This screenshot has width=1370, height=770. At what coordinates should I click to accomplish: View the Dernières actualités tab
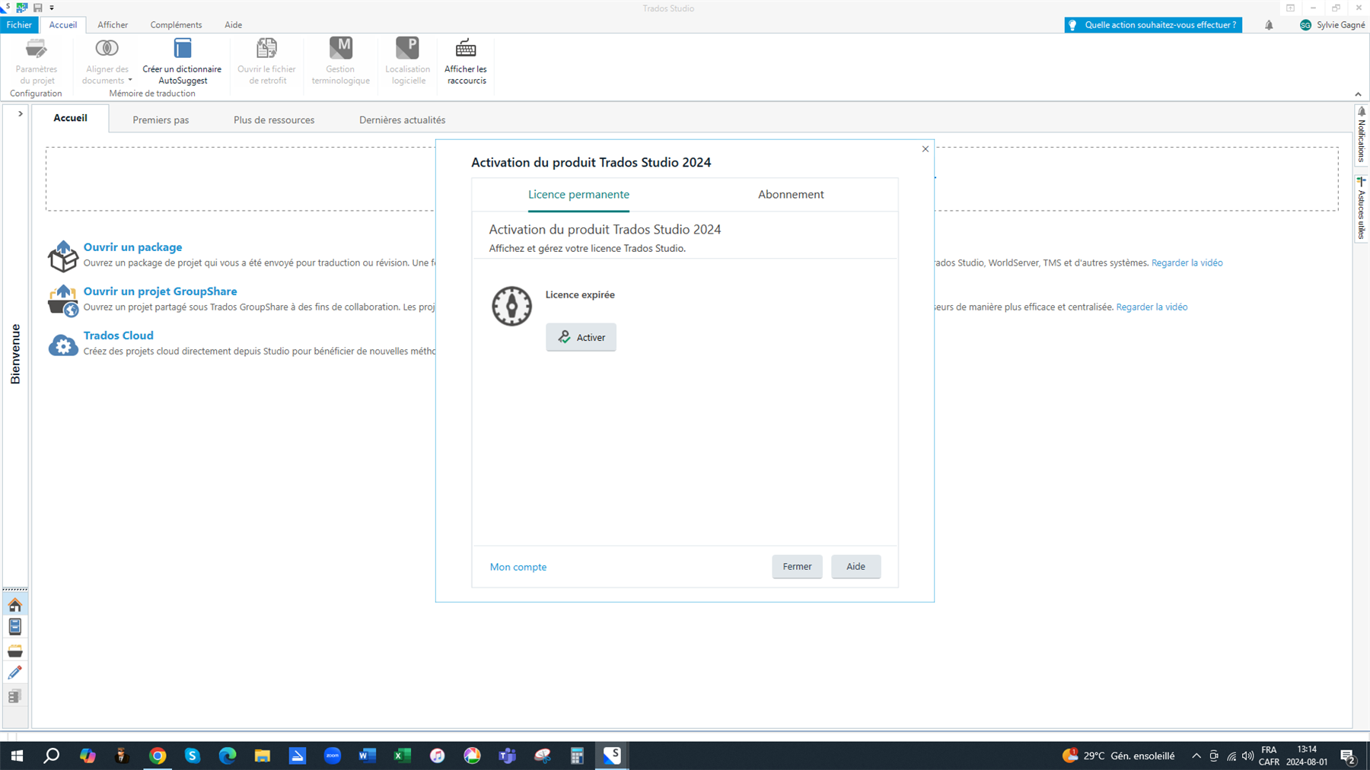(403, 120)
